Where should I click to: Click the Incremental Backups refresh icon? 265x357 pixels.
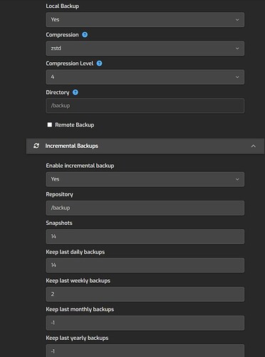click(36, 146)
